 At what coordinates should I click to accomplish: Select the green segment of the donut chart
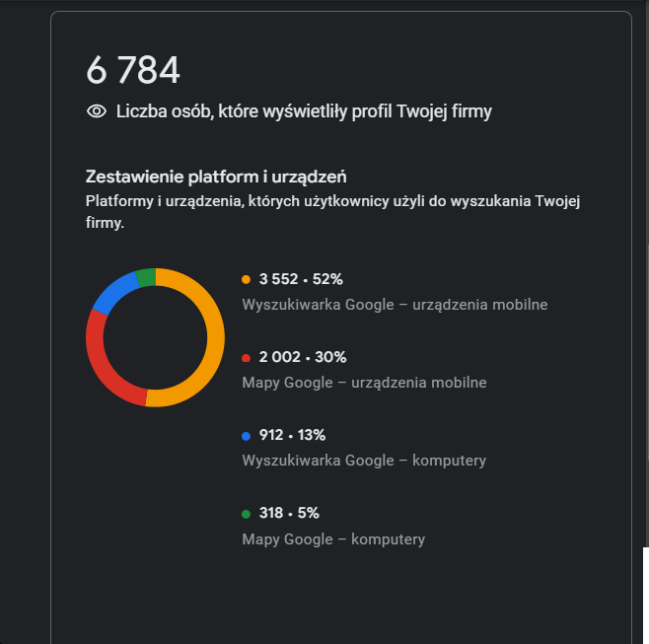tap(146, 277)
